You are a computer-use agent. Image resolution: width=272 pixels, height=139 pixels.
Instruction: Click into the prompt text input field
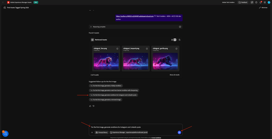pyautogui.click(x=136, y=127)
